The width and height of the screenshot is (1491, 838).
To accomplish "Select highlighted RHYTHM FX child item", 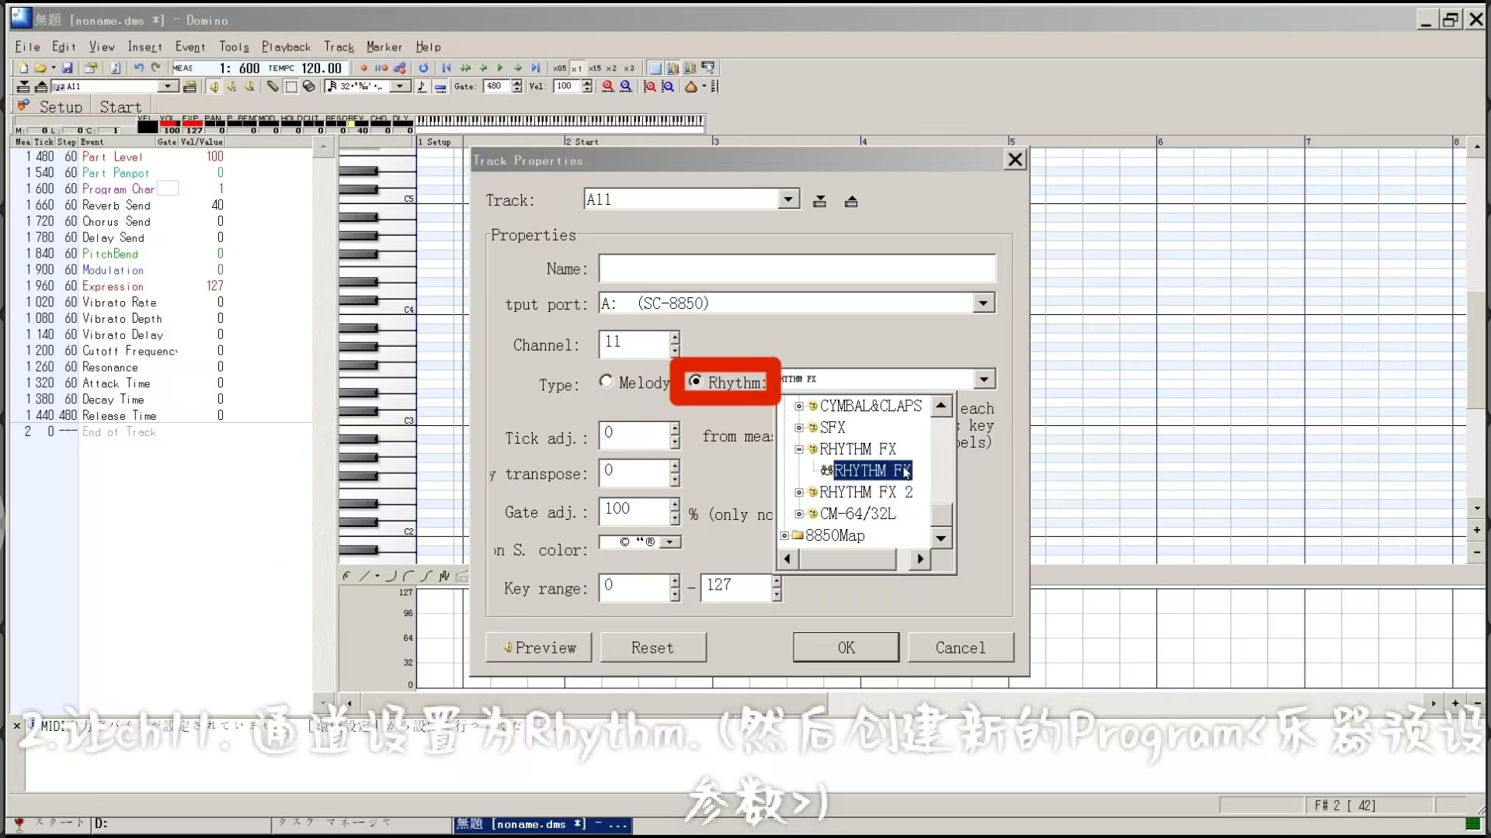I will (872, 471).
